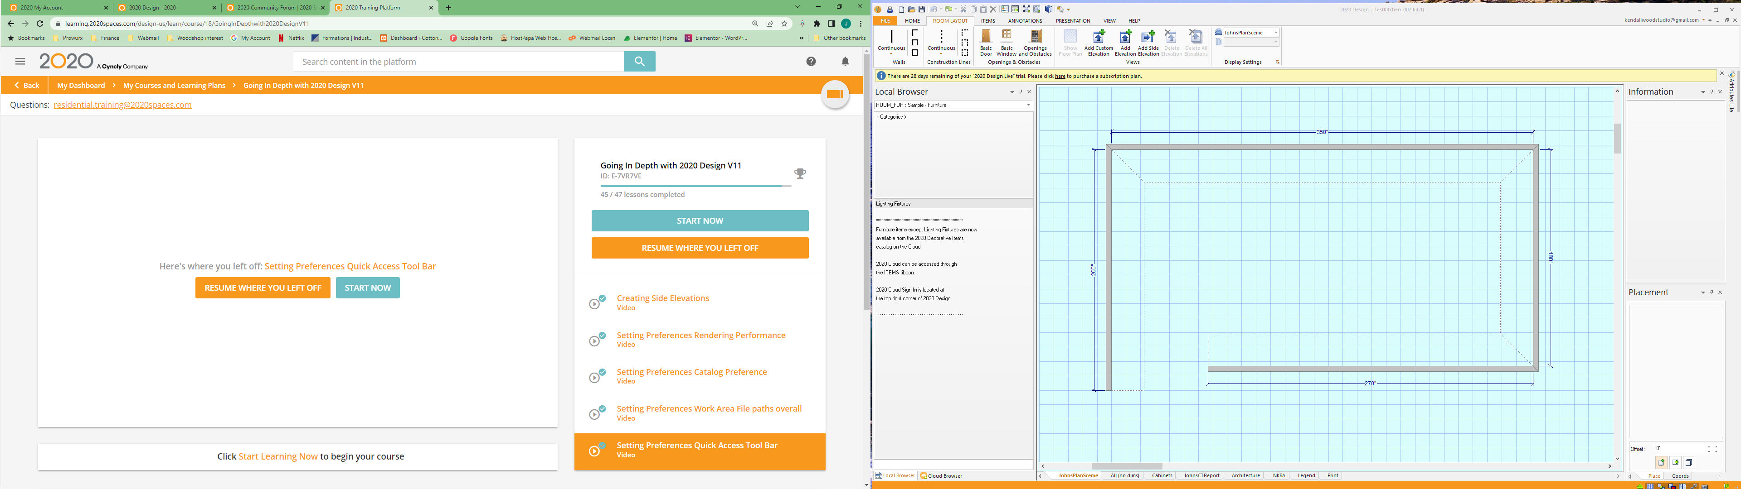Insert a Basic Door

[986, 43]
